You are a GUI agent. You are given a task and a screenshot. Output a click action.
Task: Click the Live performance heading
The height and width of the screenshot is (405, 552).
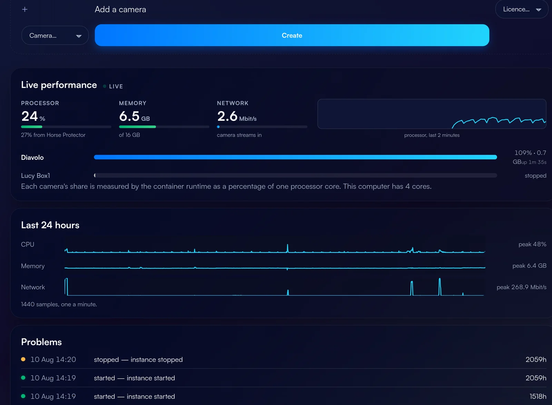(59, 85)
